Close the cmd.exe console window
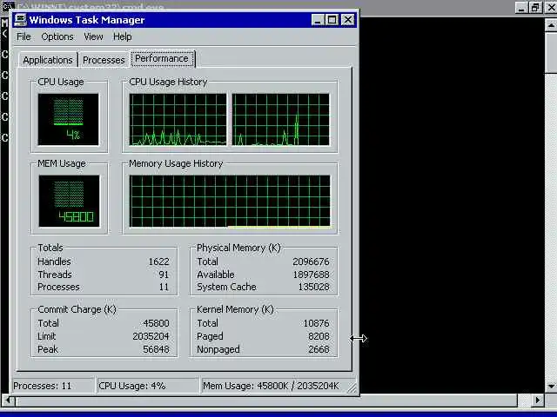Image resolution: width=557 pixels, height=417 pixels. coord(551,7)
